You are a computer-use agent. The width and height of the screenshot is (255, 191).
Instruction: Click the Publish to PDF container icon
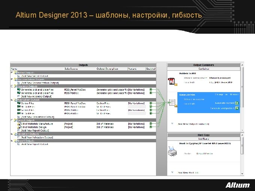(x=172, y=82)
